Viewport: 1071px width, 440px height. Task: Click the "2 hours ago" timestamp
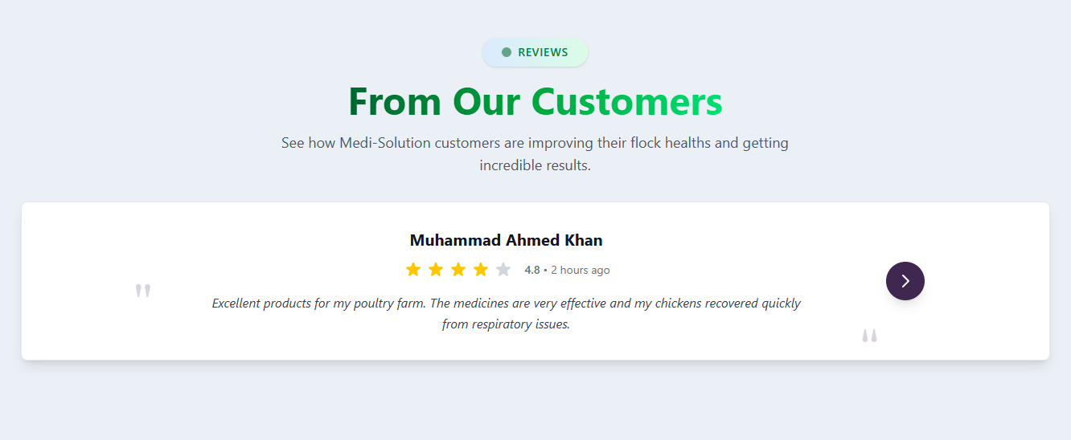click(x=581, y=271)
